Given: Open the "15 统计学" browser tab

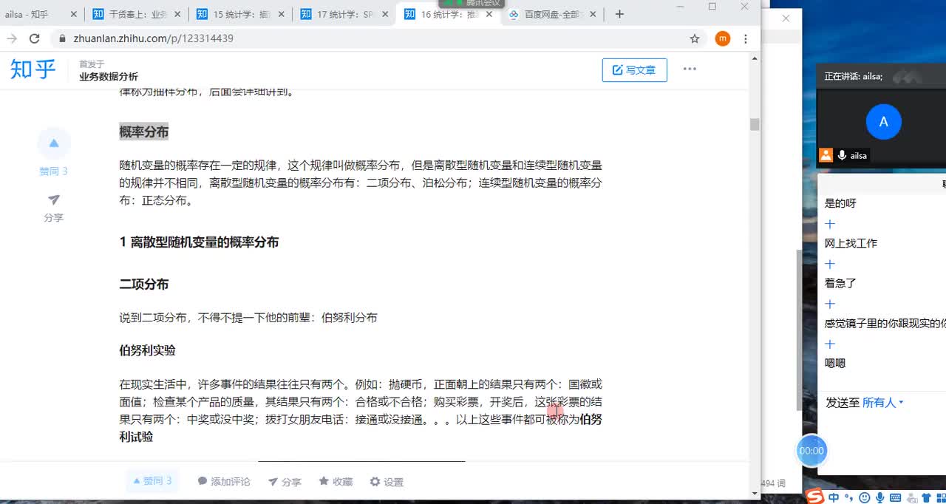Looking at the screenshot, I should pos(239,14).
